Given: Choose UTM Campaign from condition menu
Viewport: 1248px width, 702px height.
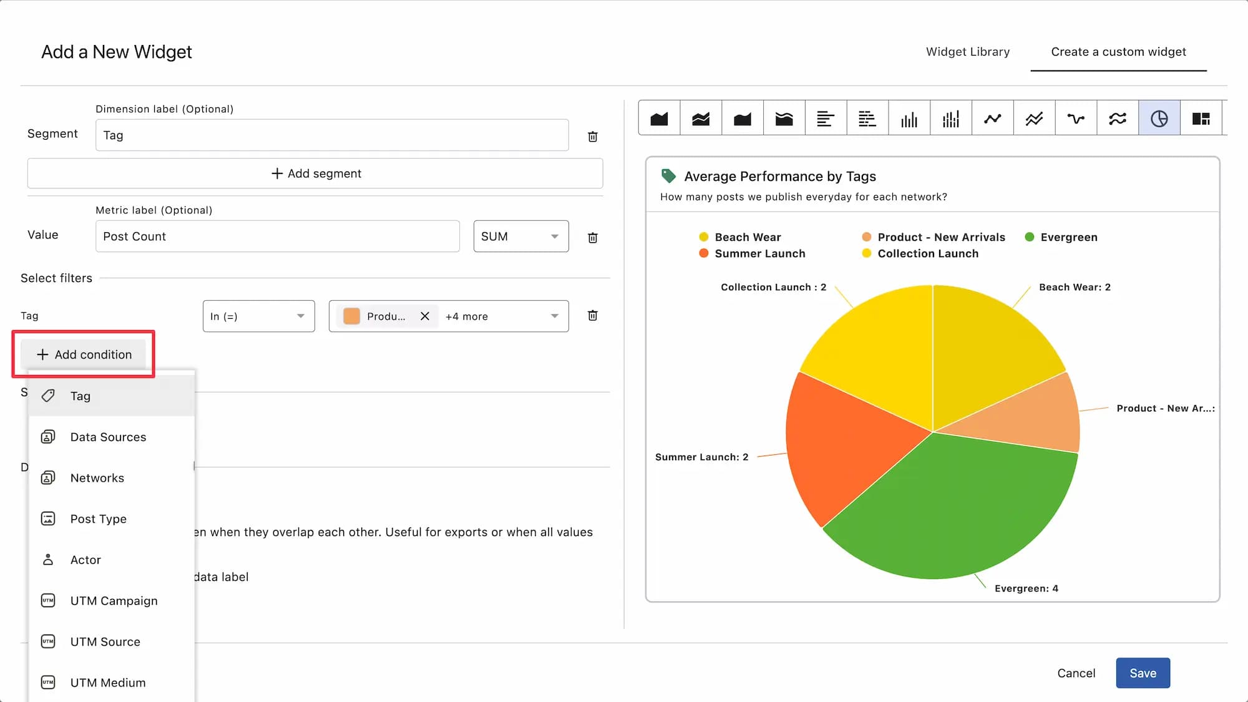Looking at the screenshot, I should click(x=114, y=601).
